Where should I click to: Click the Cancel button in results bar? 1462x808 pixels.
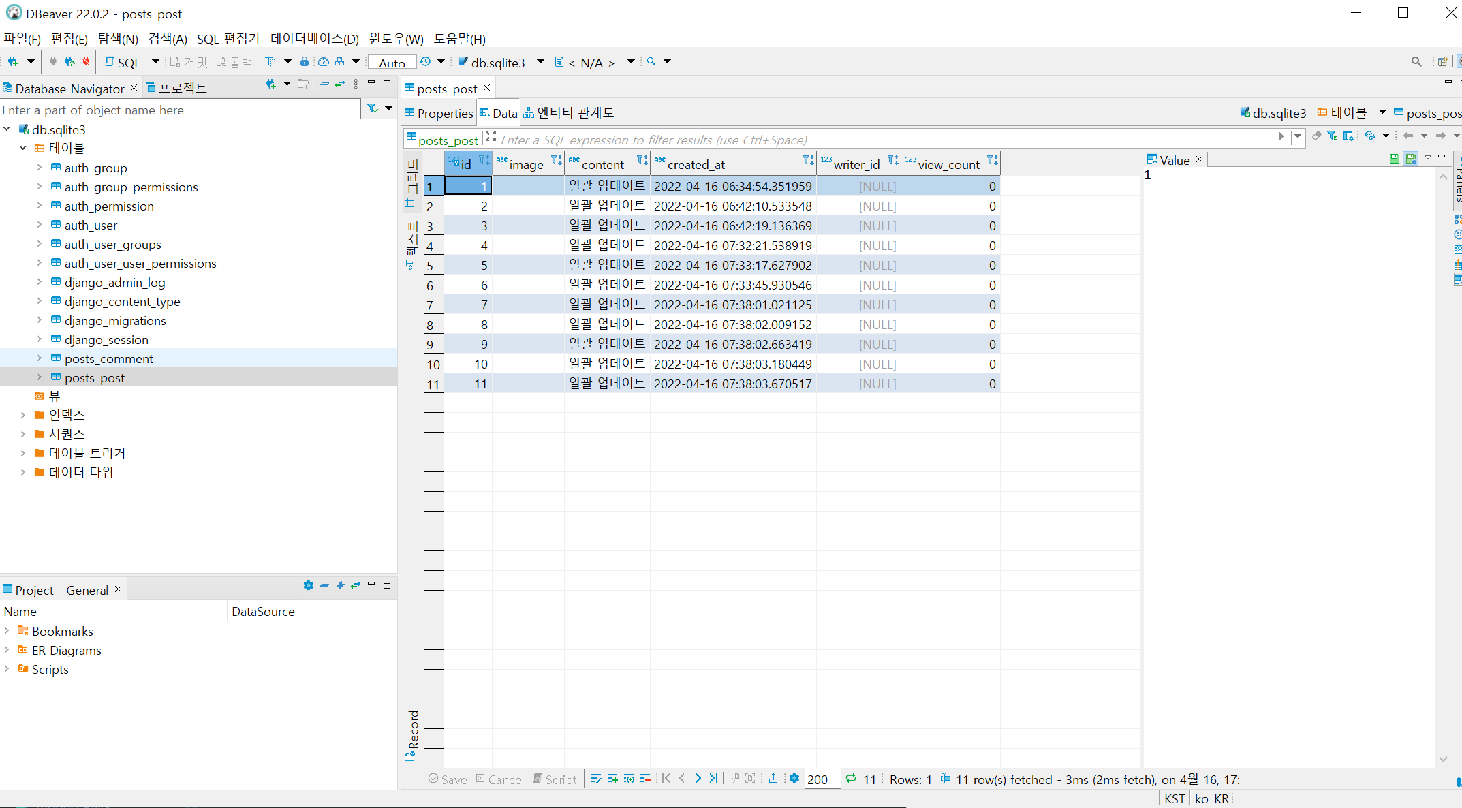point(500,779)
